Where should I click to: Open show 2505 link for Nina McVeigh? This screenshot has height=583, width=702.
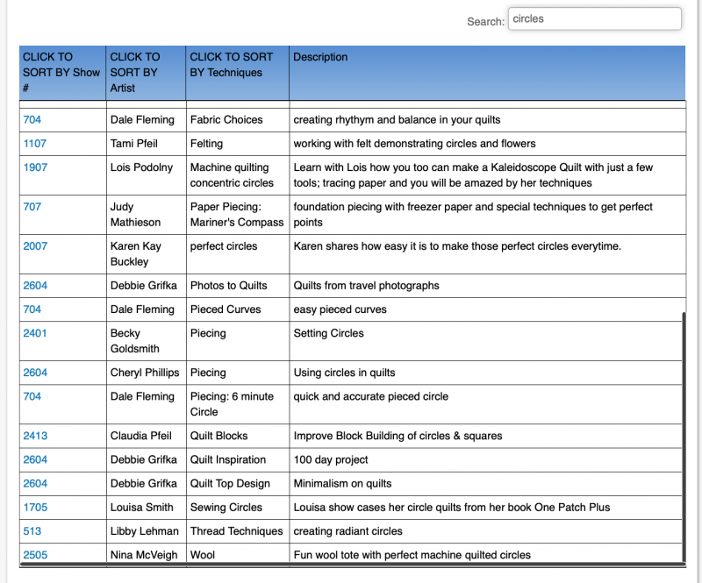click(35, 555)
